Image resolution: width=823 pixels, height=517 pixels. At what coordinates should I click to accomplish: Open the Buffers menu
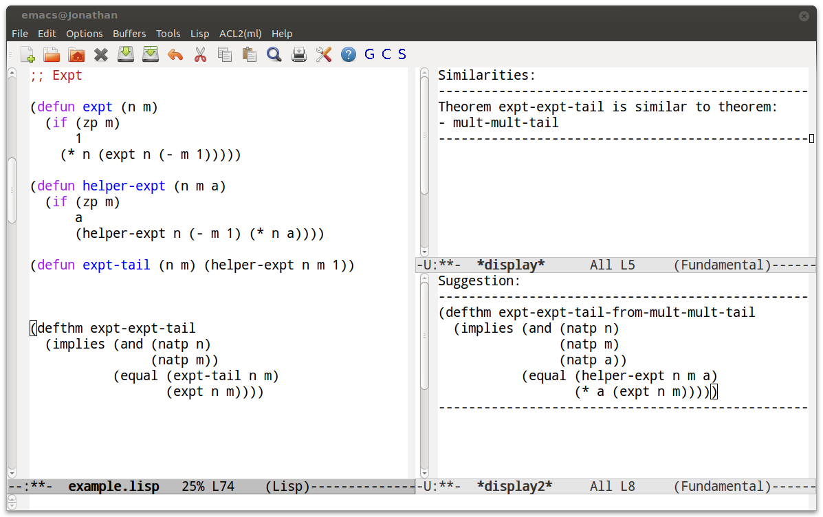coord(129,34)
